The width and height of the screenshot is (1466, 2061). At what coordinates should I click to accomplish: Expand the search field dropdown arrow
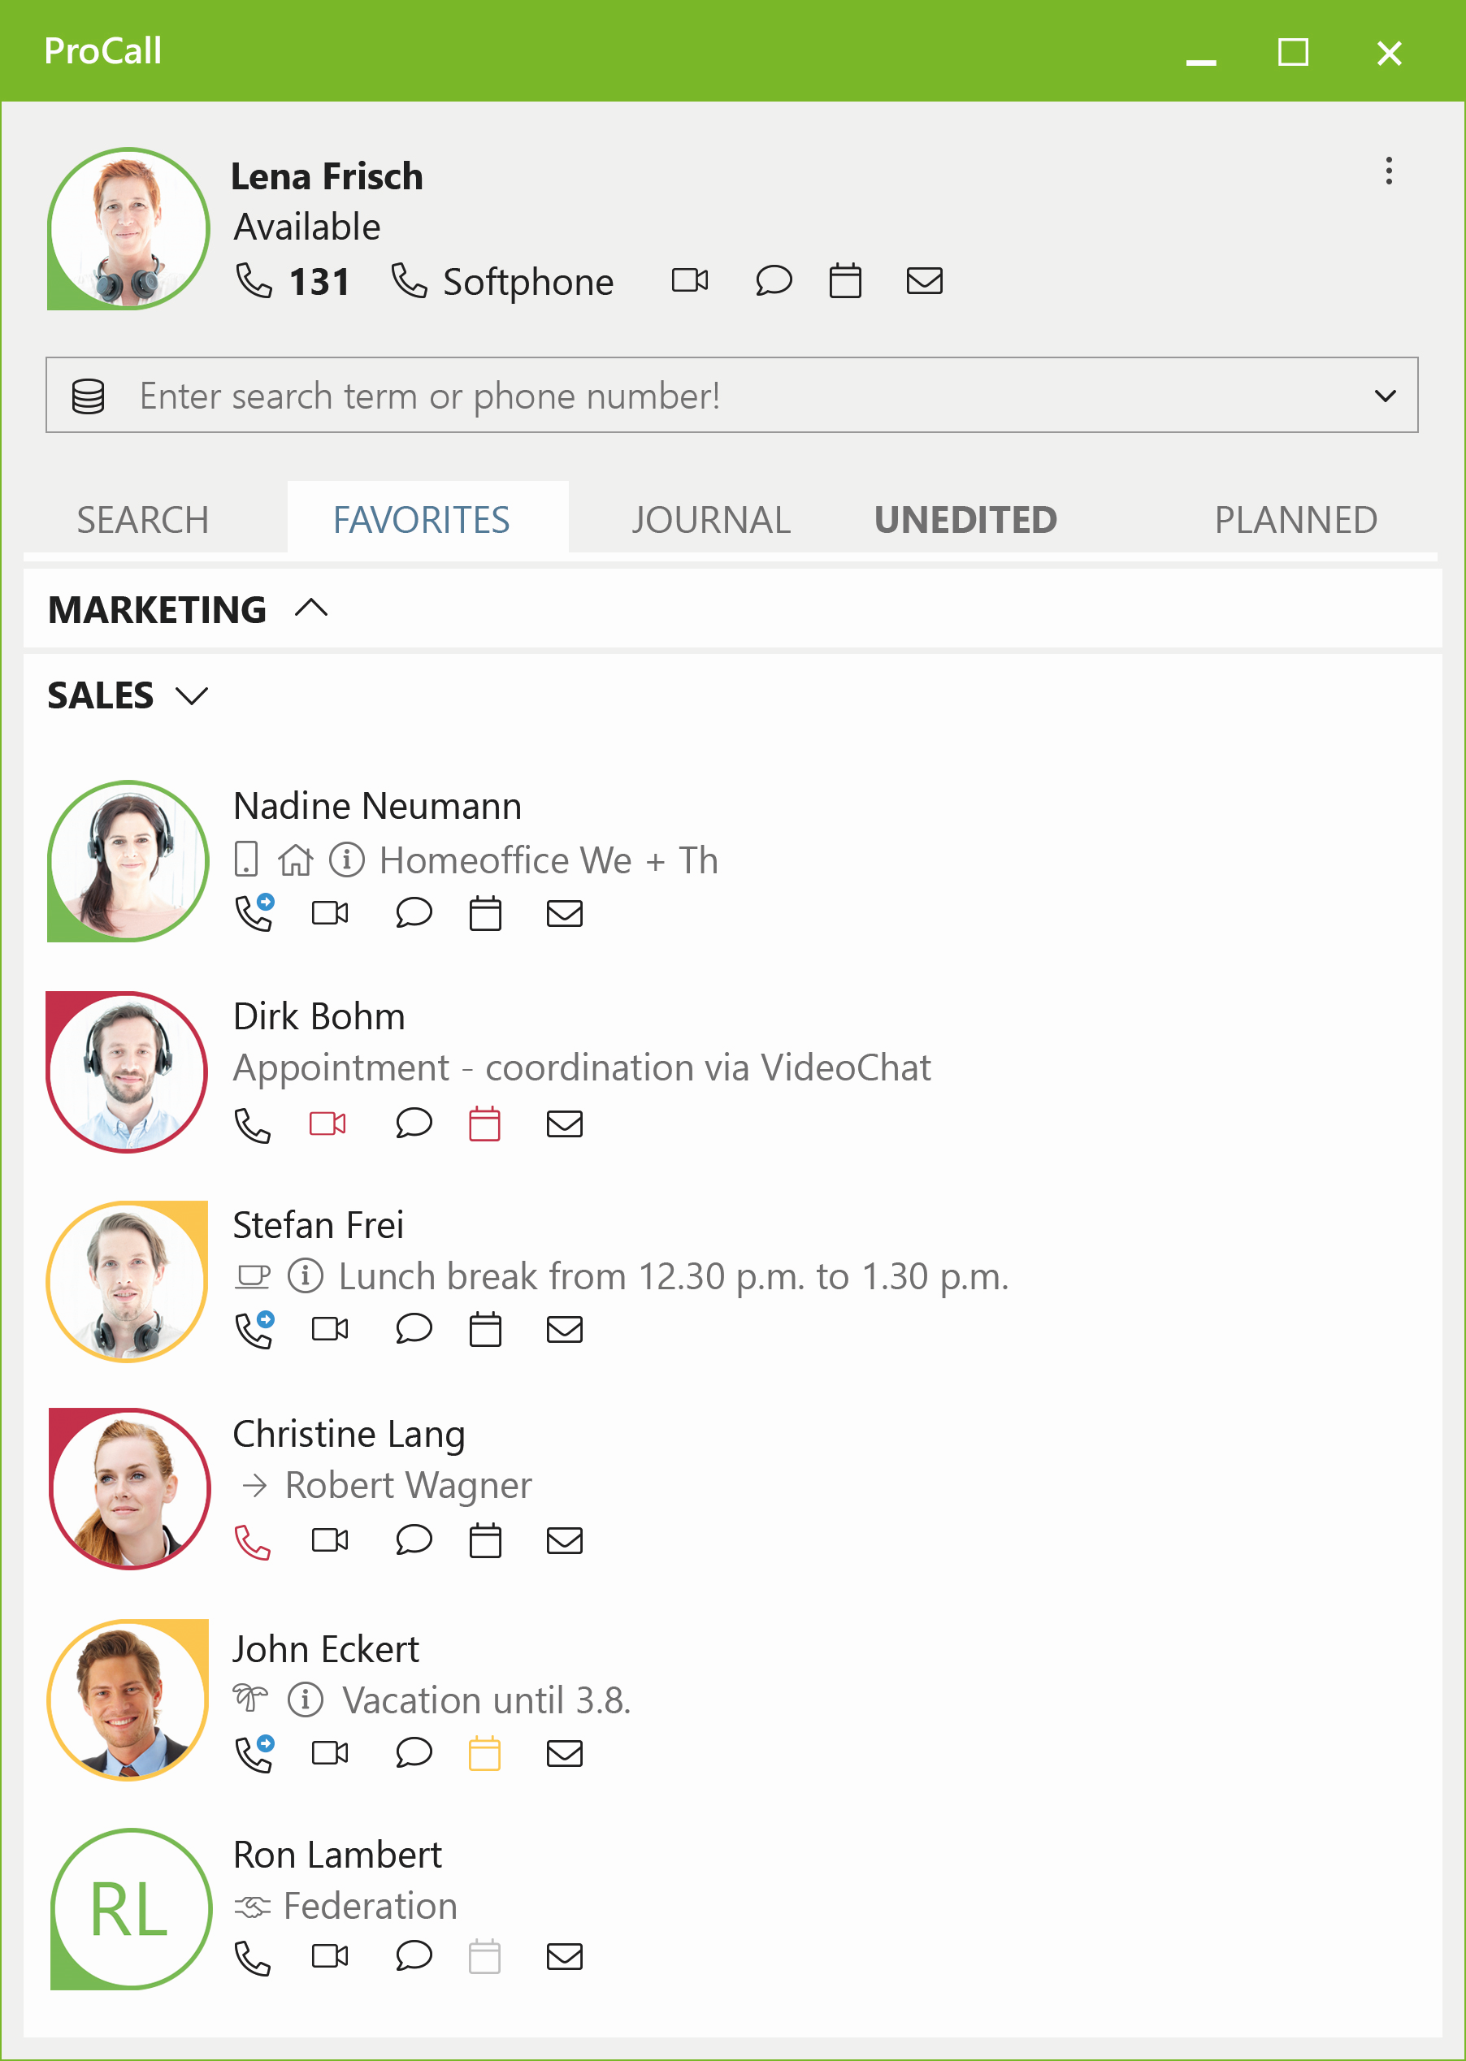[x=1385, y=396]
